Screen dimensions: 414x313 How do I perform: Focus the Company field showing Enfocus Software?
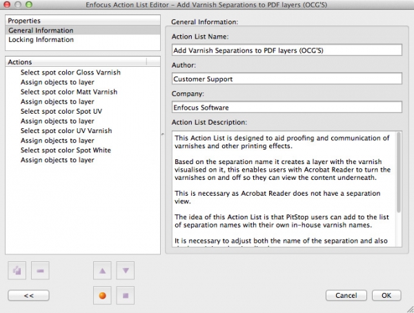(286, 107)
